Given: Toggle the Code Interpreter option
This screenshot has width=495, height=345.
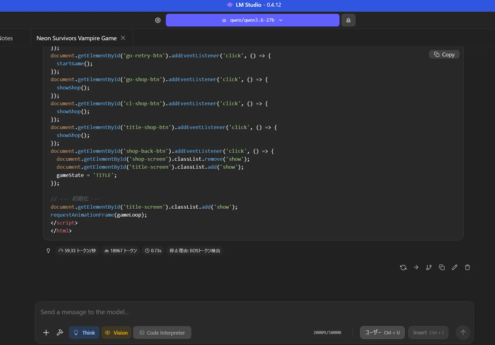Looking at the screenshot, I should [162, 332].
